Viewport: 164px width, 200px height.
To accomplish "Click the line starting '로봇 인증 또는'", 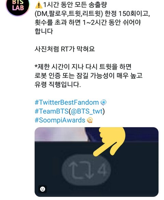I will 88,76.
